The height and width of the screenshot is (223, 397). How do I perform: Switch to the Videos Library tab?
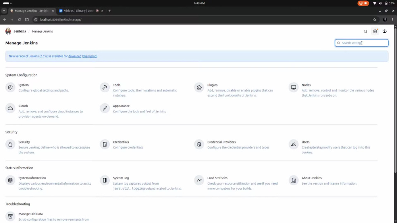[79, 11]
